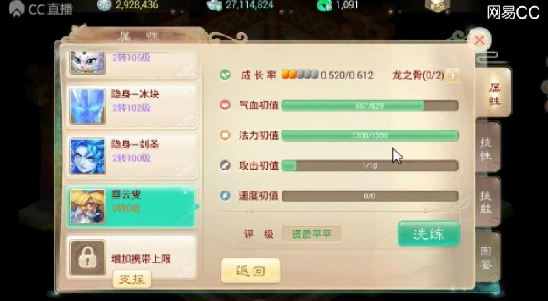Click the green 洗练 button
Image resolution: width=548 pixels, height=301 pixels.
(429, 234)
